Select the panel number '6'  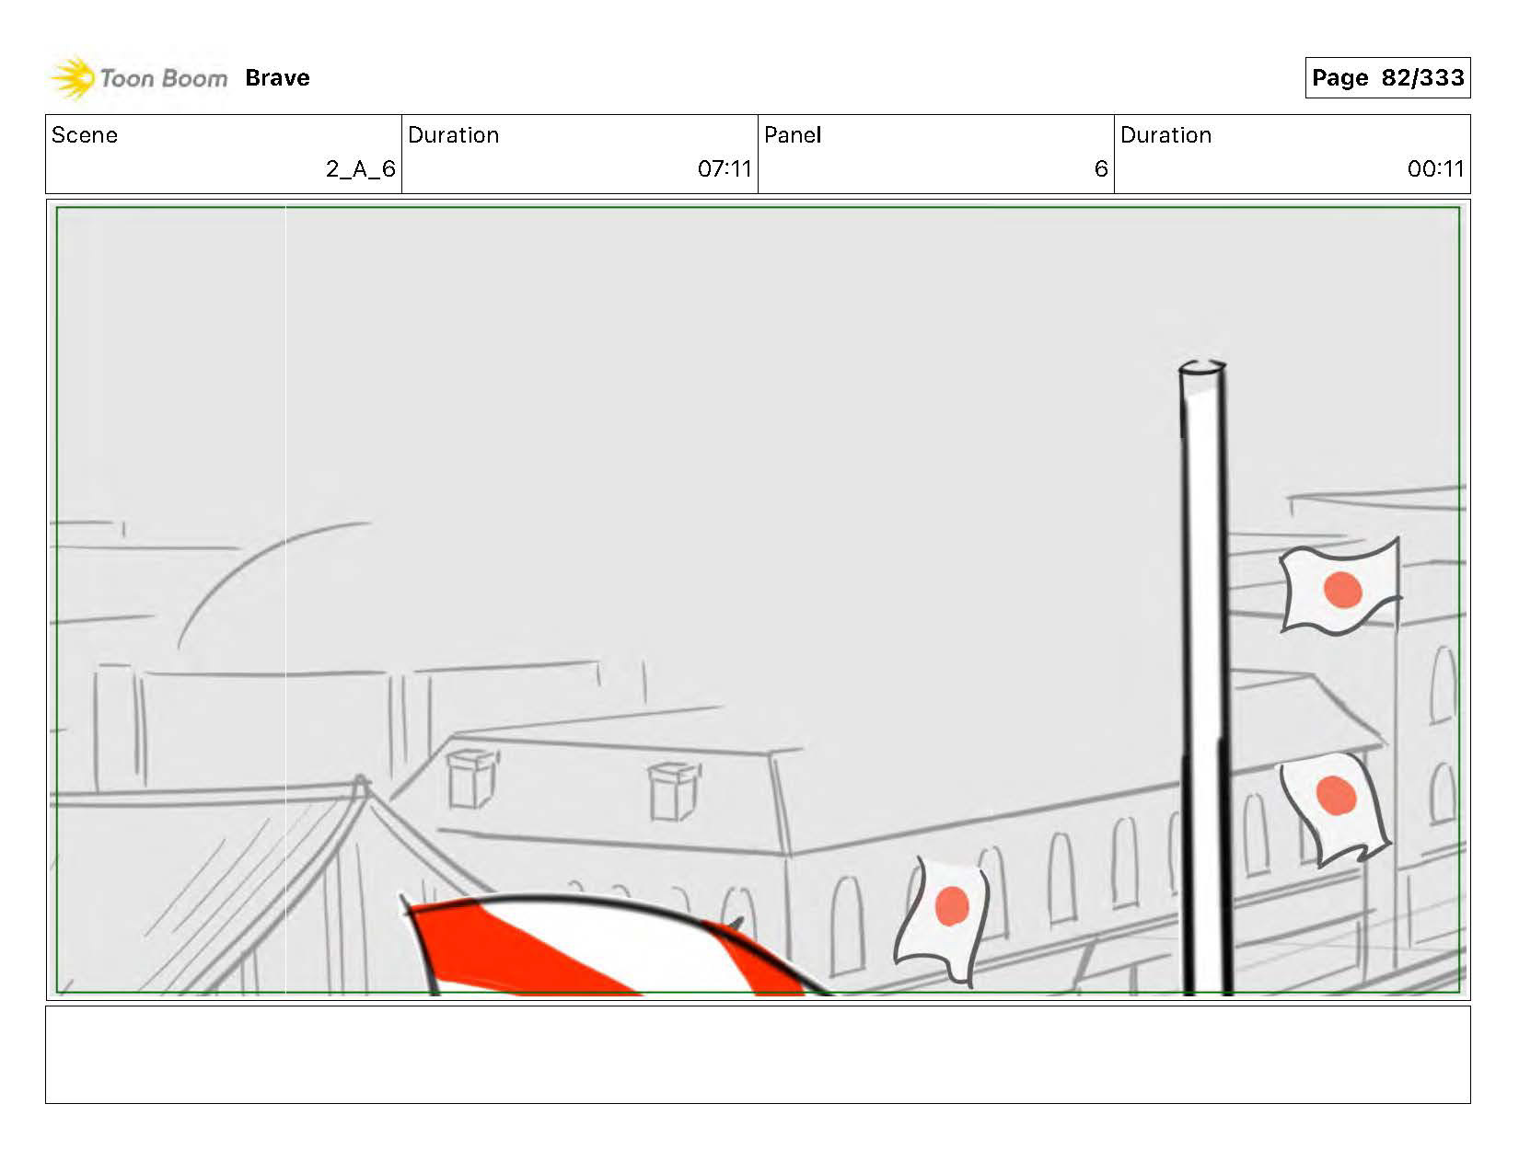point(1100,169)
